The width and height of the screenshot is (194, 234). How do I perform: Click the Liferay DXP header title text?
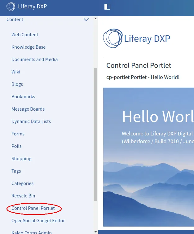[33, 7]
